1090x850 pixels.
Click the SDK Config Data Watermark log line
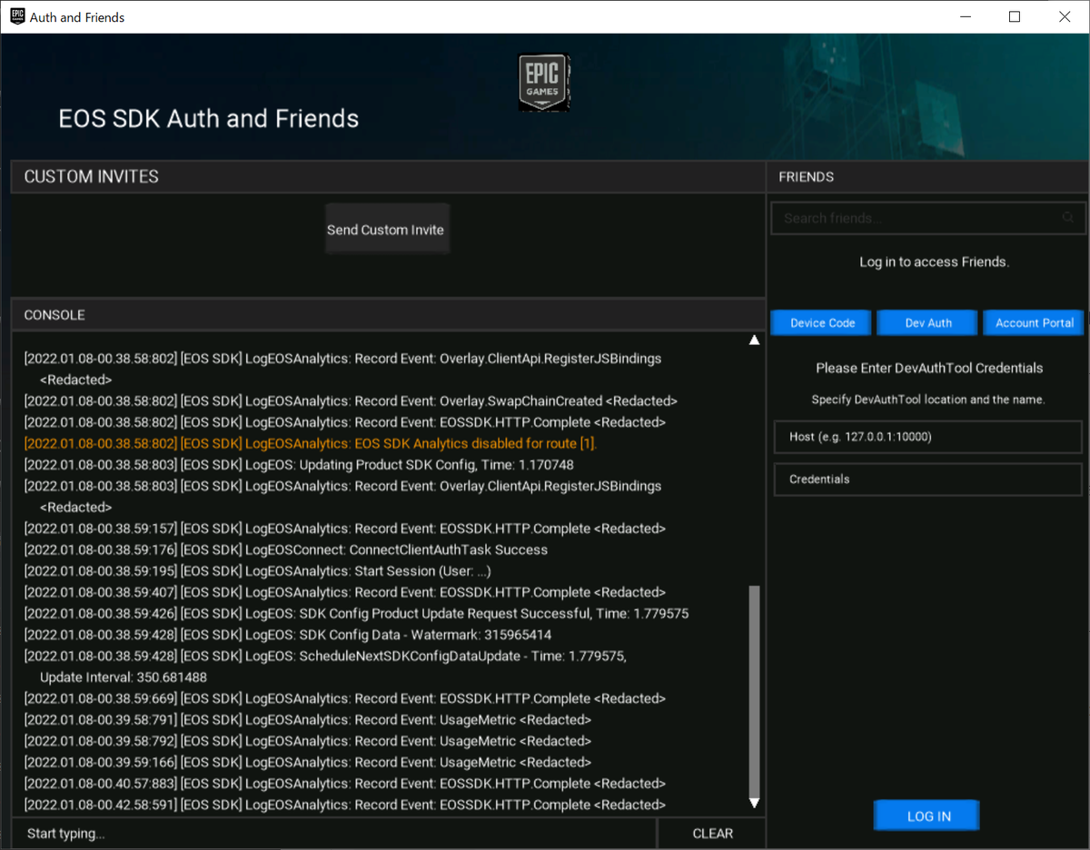coord(288,635)
